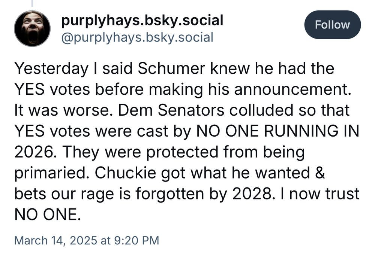
Task: Open the screaming face profile avatar
Action: tap(32, 28)
